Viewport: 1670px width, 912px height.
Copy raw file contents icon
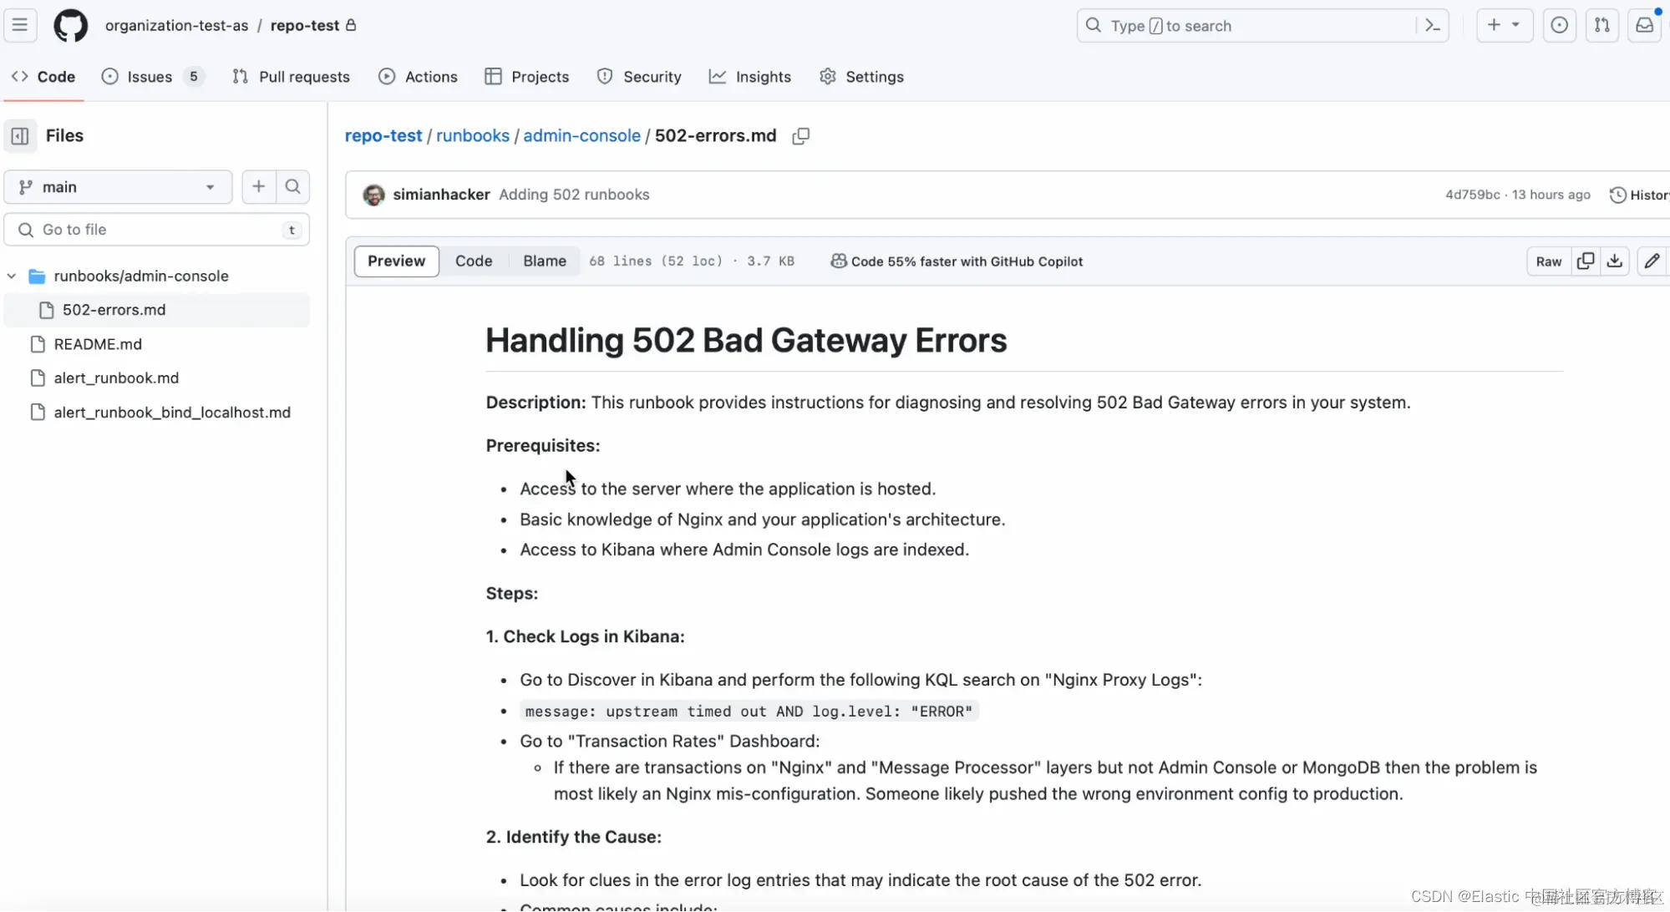tap(1585, 261)
